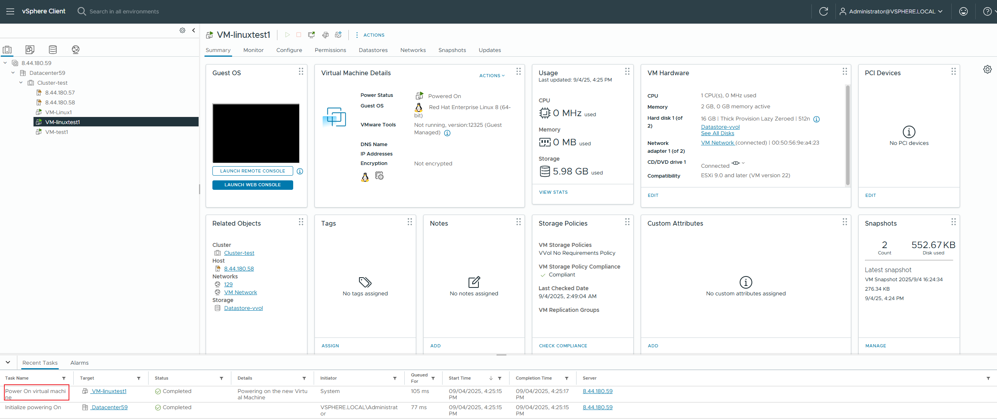Open Cluster-test link in Related Objects

click(239, 253)
